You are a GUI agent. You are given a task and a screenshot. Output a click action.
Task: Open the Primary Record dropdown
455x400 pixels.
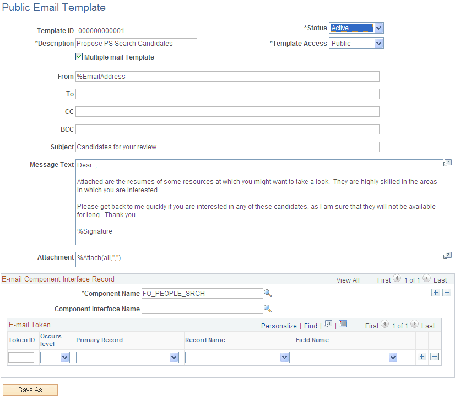point(174,357)
